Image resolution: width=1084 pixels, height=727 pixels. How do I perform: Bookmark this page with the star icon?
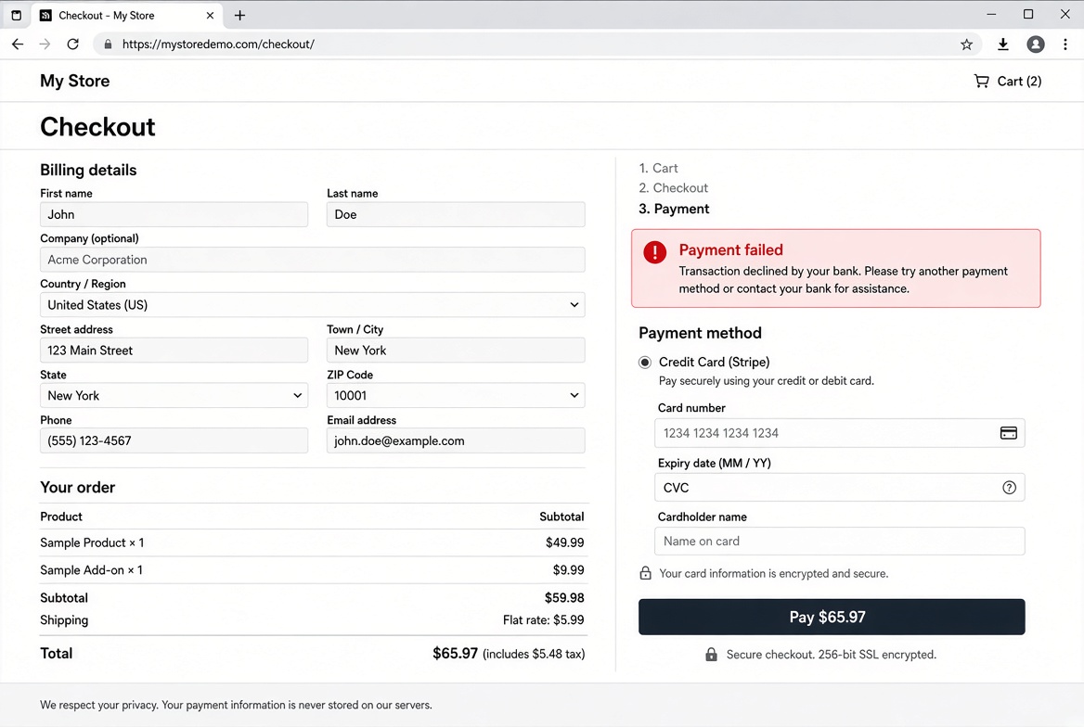tap(966, 45)
